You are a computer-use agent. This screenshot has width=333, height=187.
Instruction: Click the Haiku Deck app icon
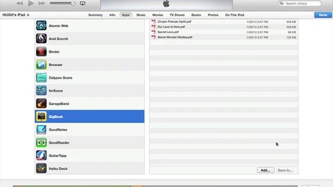[41, 168]
